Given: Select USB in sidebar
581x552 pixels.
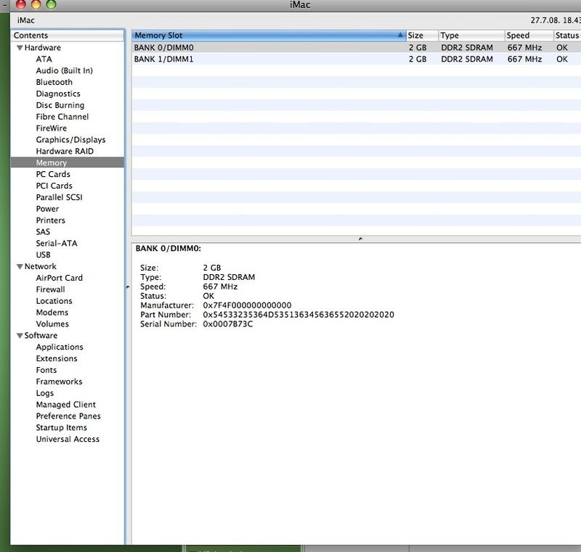Looking at the screenshot, I should [x=44, y=255].
